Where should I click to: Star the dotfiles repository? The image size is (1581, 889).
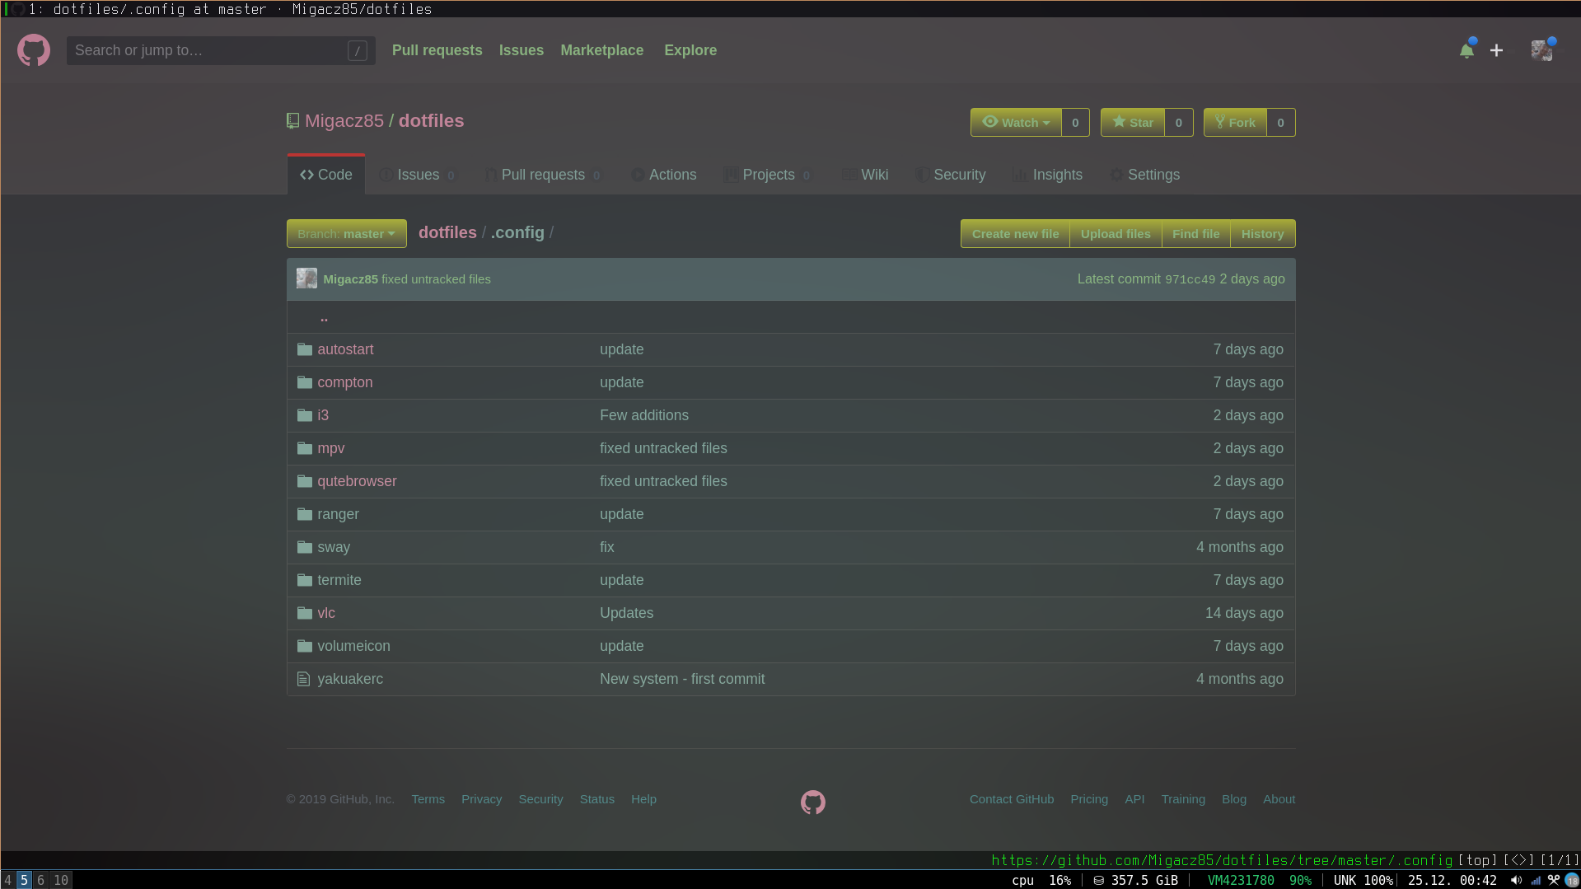pos(1133,122)
